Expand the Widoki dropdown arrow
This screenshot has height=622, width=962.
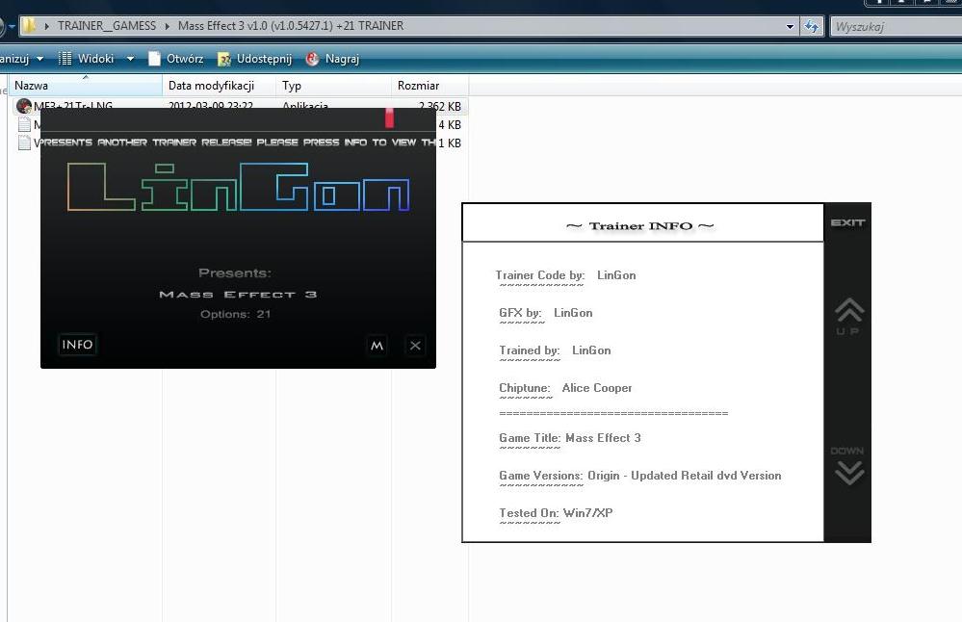point(130,59)
